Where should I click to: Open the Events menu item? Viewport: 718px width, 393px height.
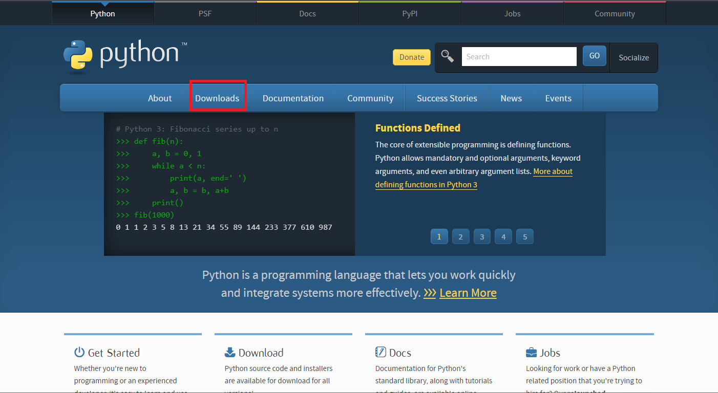tap(558, 98)
